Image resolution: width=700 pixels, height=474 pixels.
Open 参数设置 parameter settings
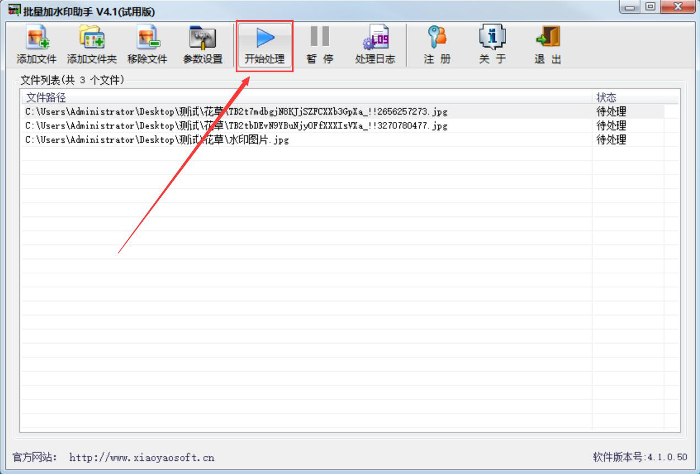203,45
